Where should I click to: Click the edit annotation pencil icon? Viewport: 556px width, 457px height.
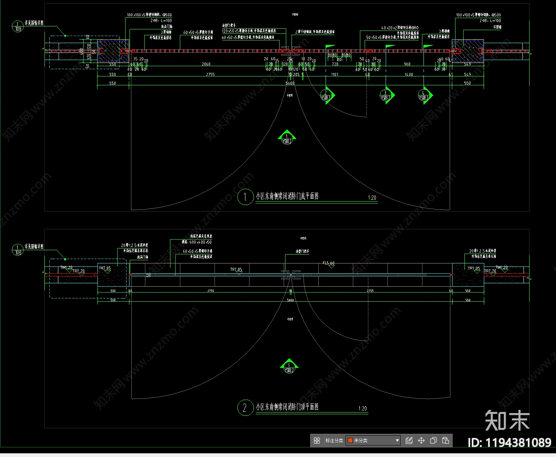coord(409,440)
